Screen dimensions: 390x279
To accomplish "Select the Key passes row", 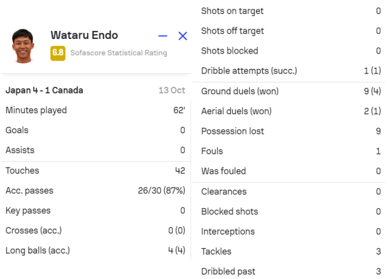I will point(95,211).
